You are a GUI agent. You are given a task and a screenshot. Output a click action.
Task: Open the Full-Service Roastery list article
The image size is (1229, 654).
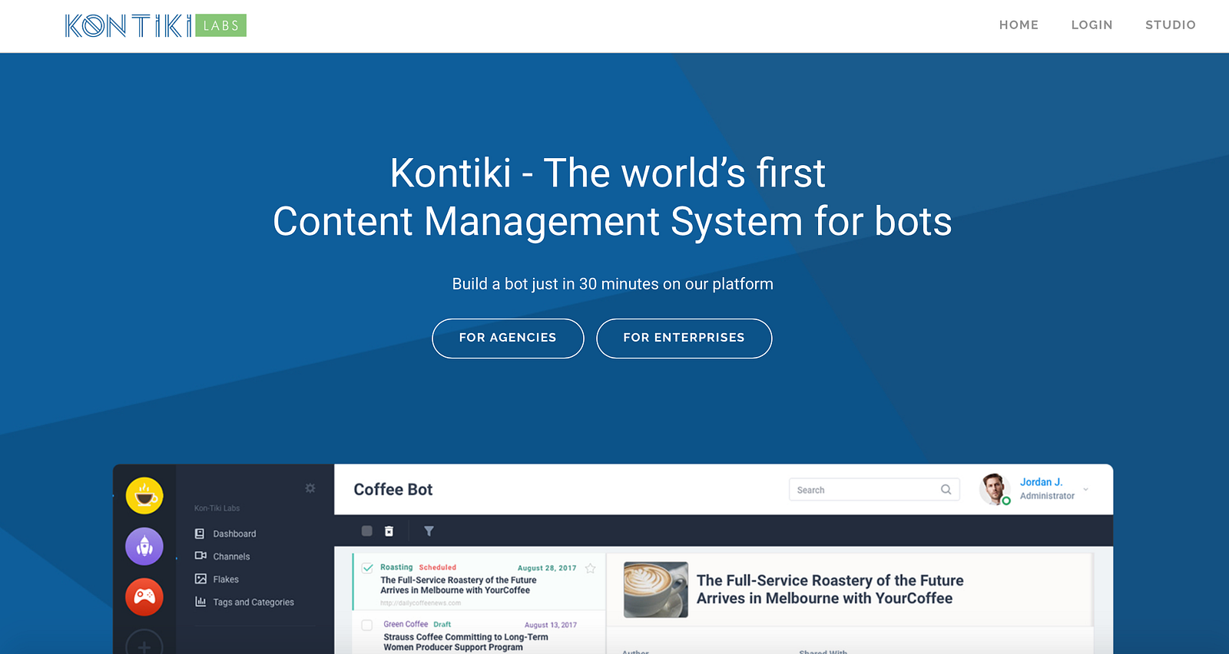point(459,585)
